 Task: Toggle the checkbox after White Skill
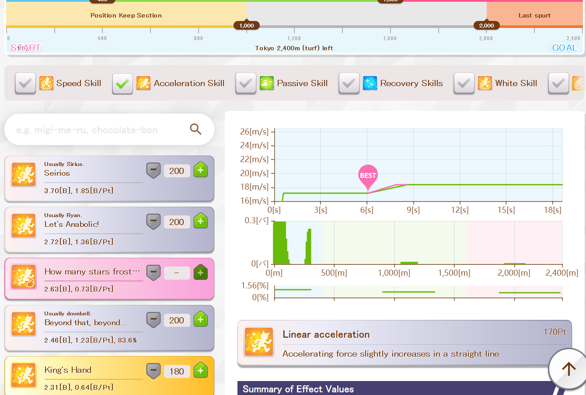[558, 83]
